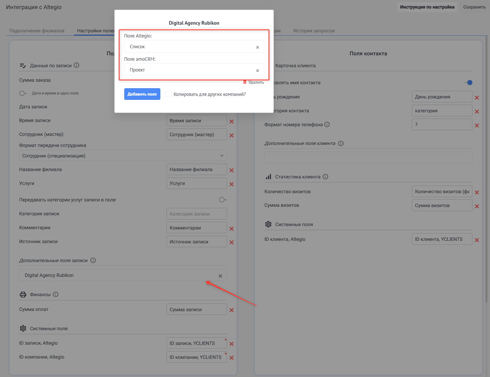Show info for Финансы section
490x377 pixels.
56,294
